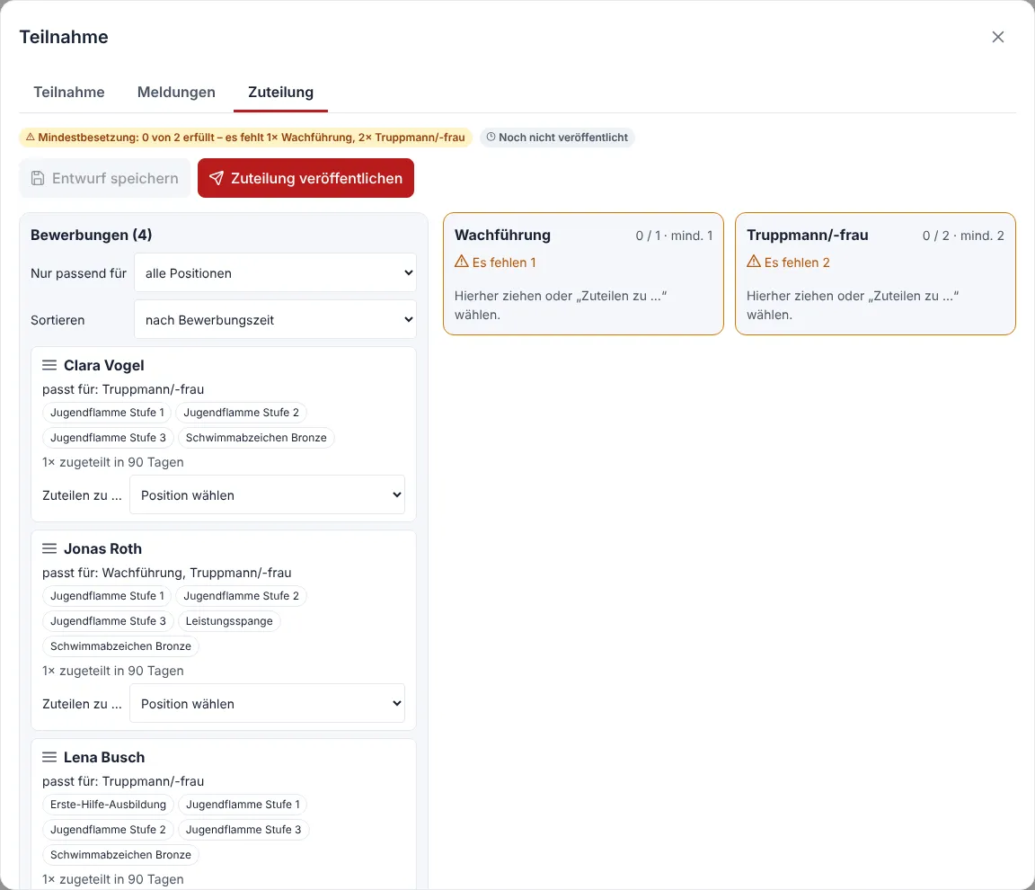1035x890 pixels.
Task: Click the Truppmann/-frau position card title
Action: 808,235
